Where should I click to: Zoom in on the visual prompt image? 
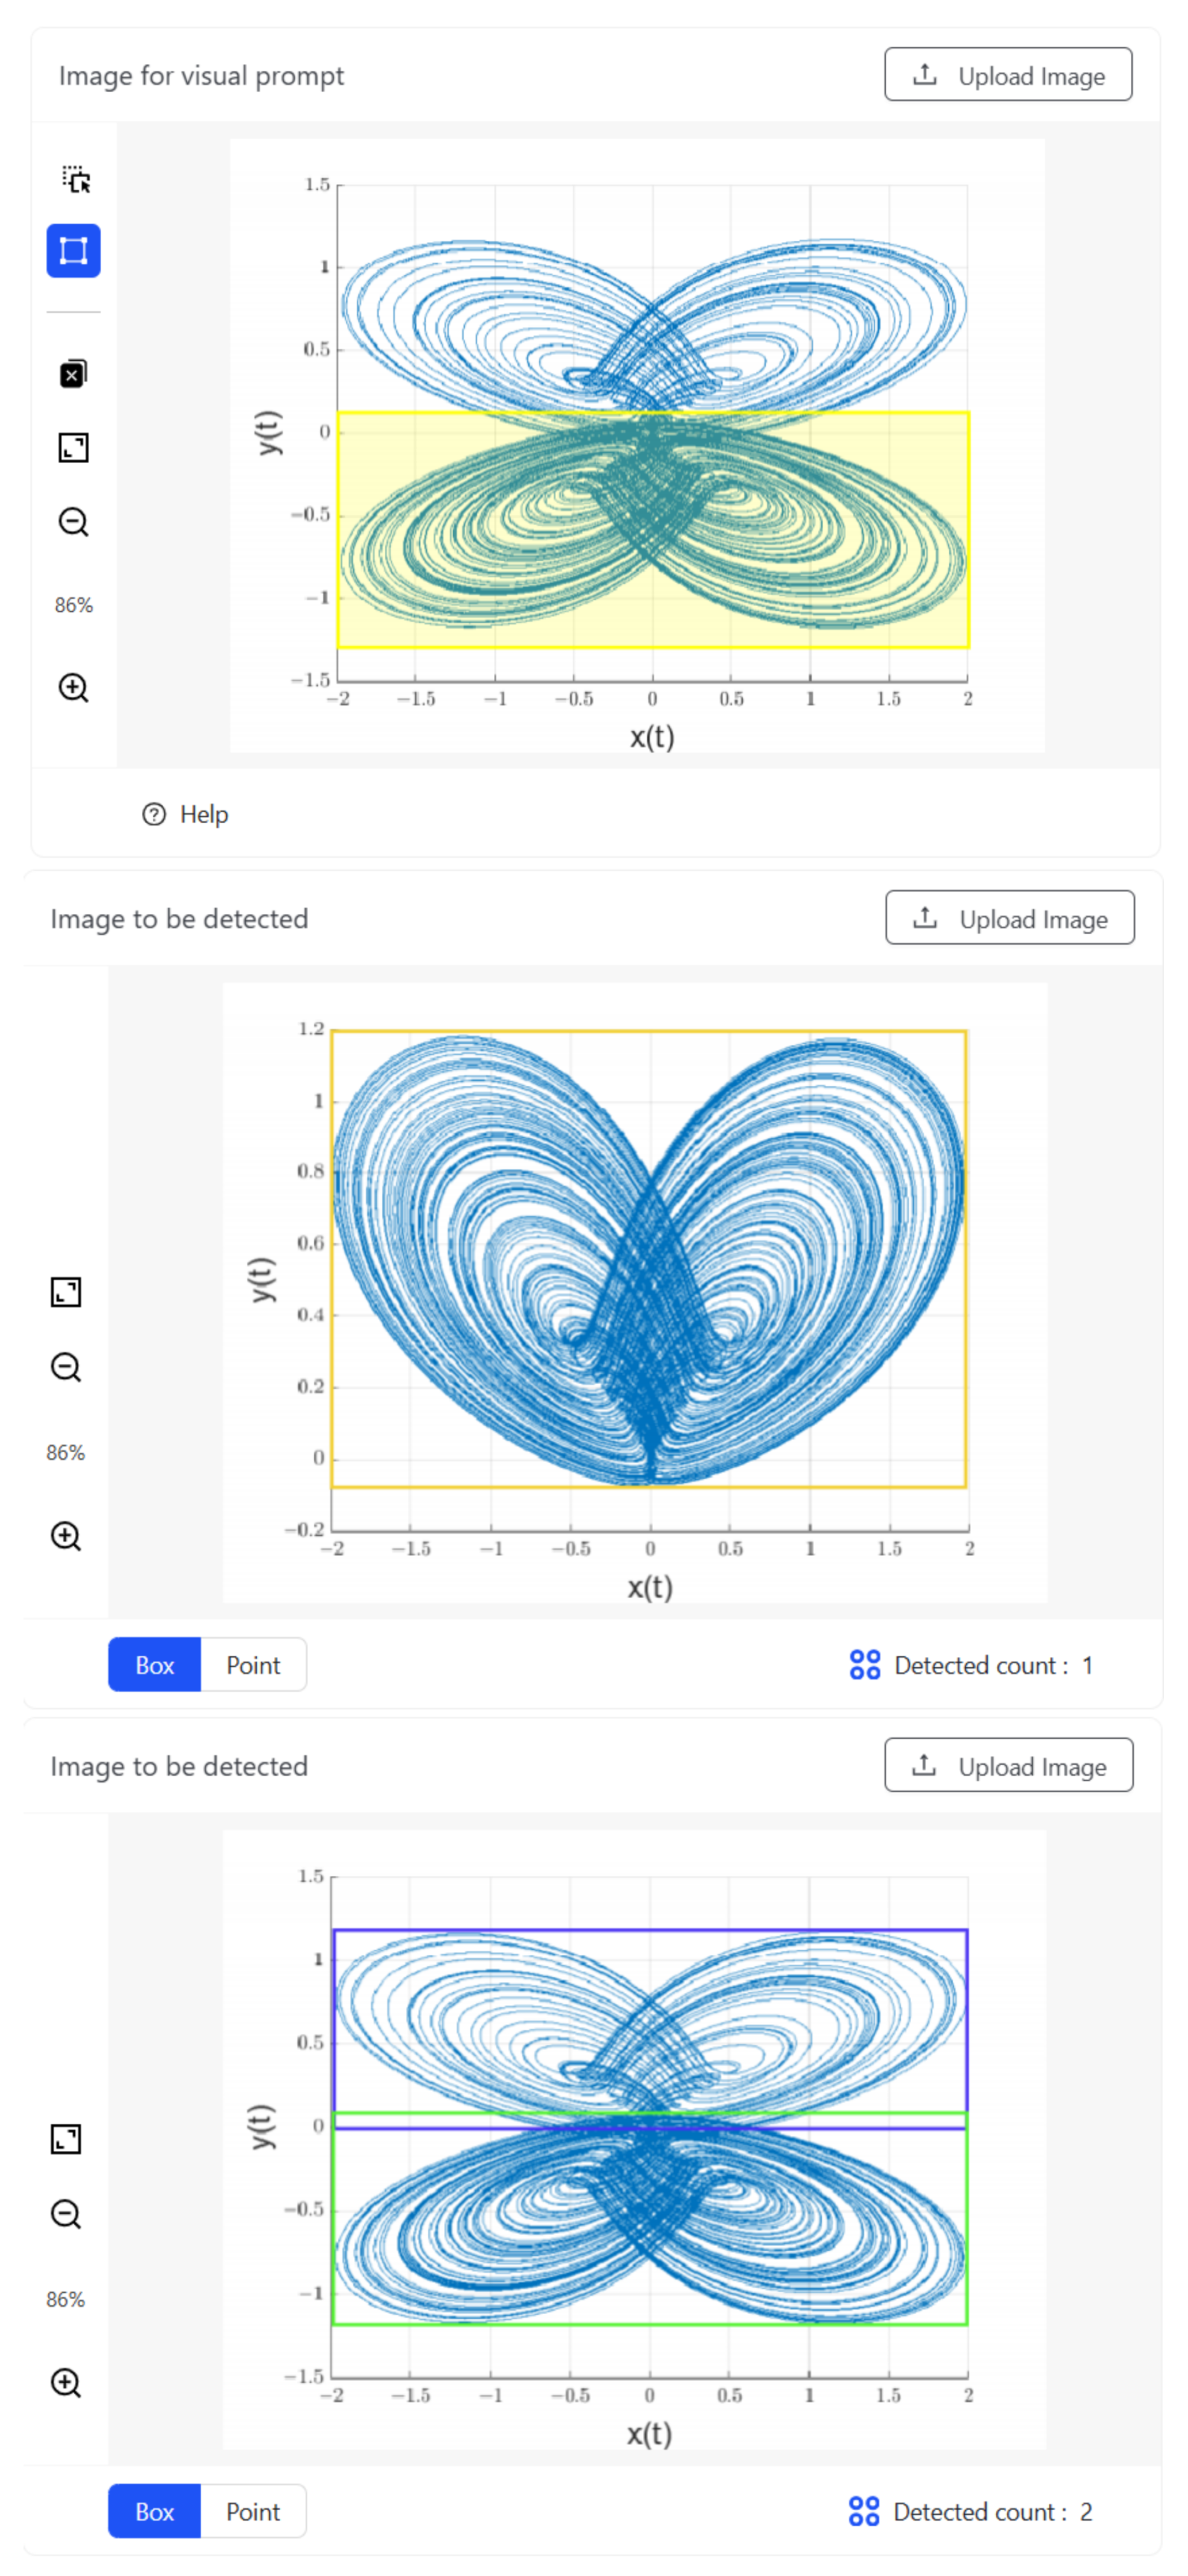tap(73, 688)
